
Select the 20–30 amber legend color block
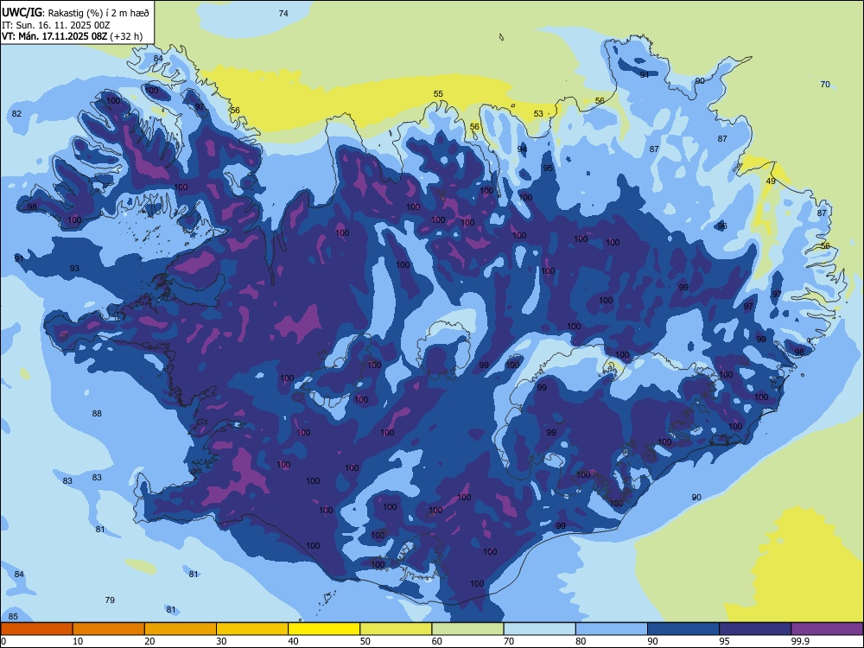pyautogui.click(x=181, y=629)
